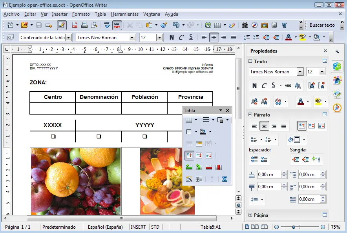Toggle bold with the N button

point(172,37)
